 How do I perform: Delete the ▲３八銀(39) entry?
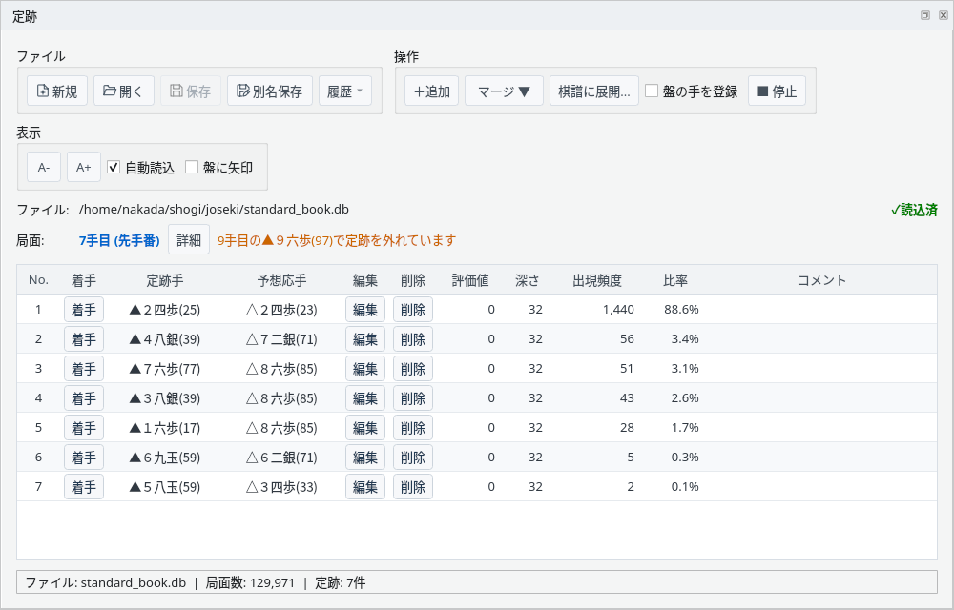coord(413,398)
